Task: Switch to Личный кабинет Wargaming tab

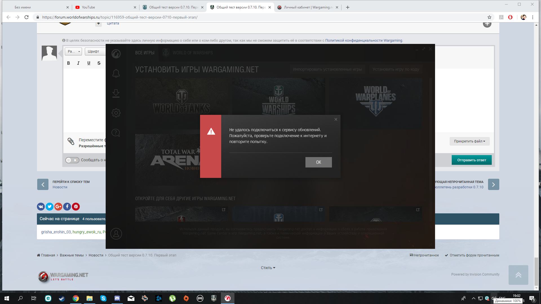Action: (x=308, y=7)
